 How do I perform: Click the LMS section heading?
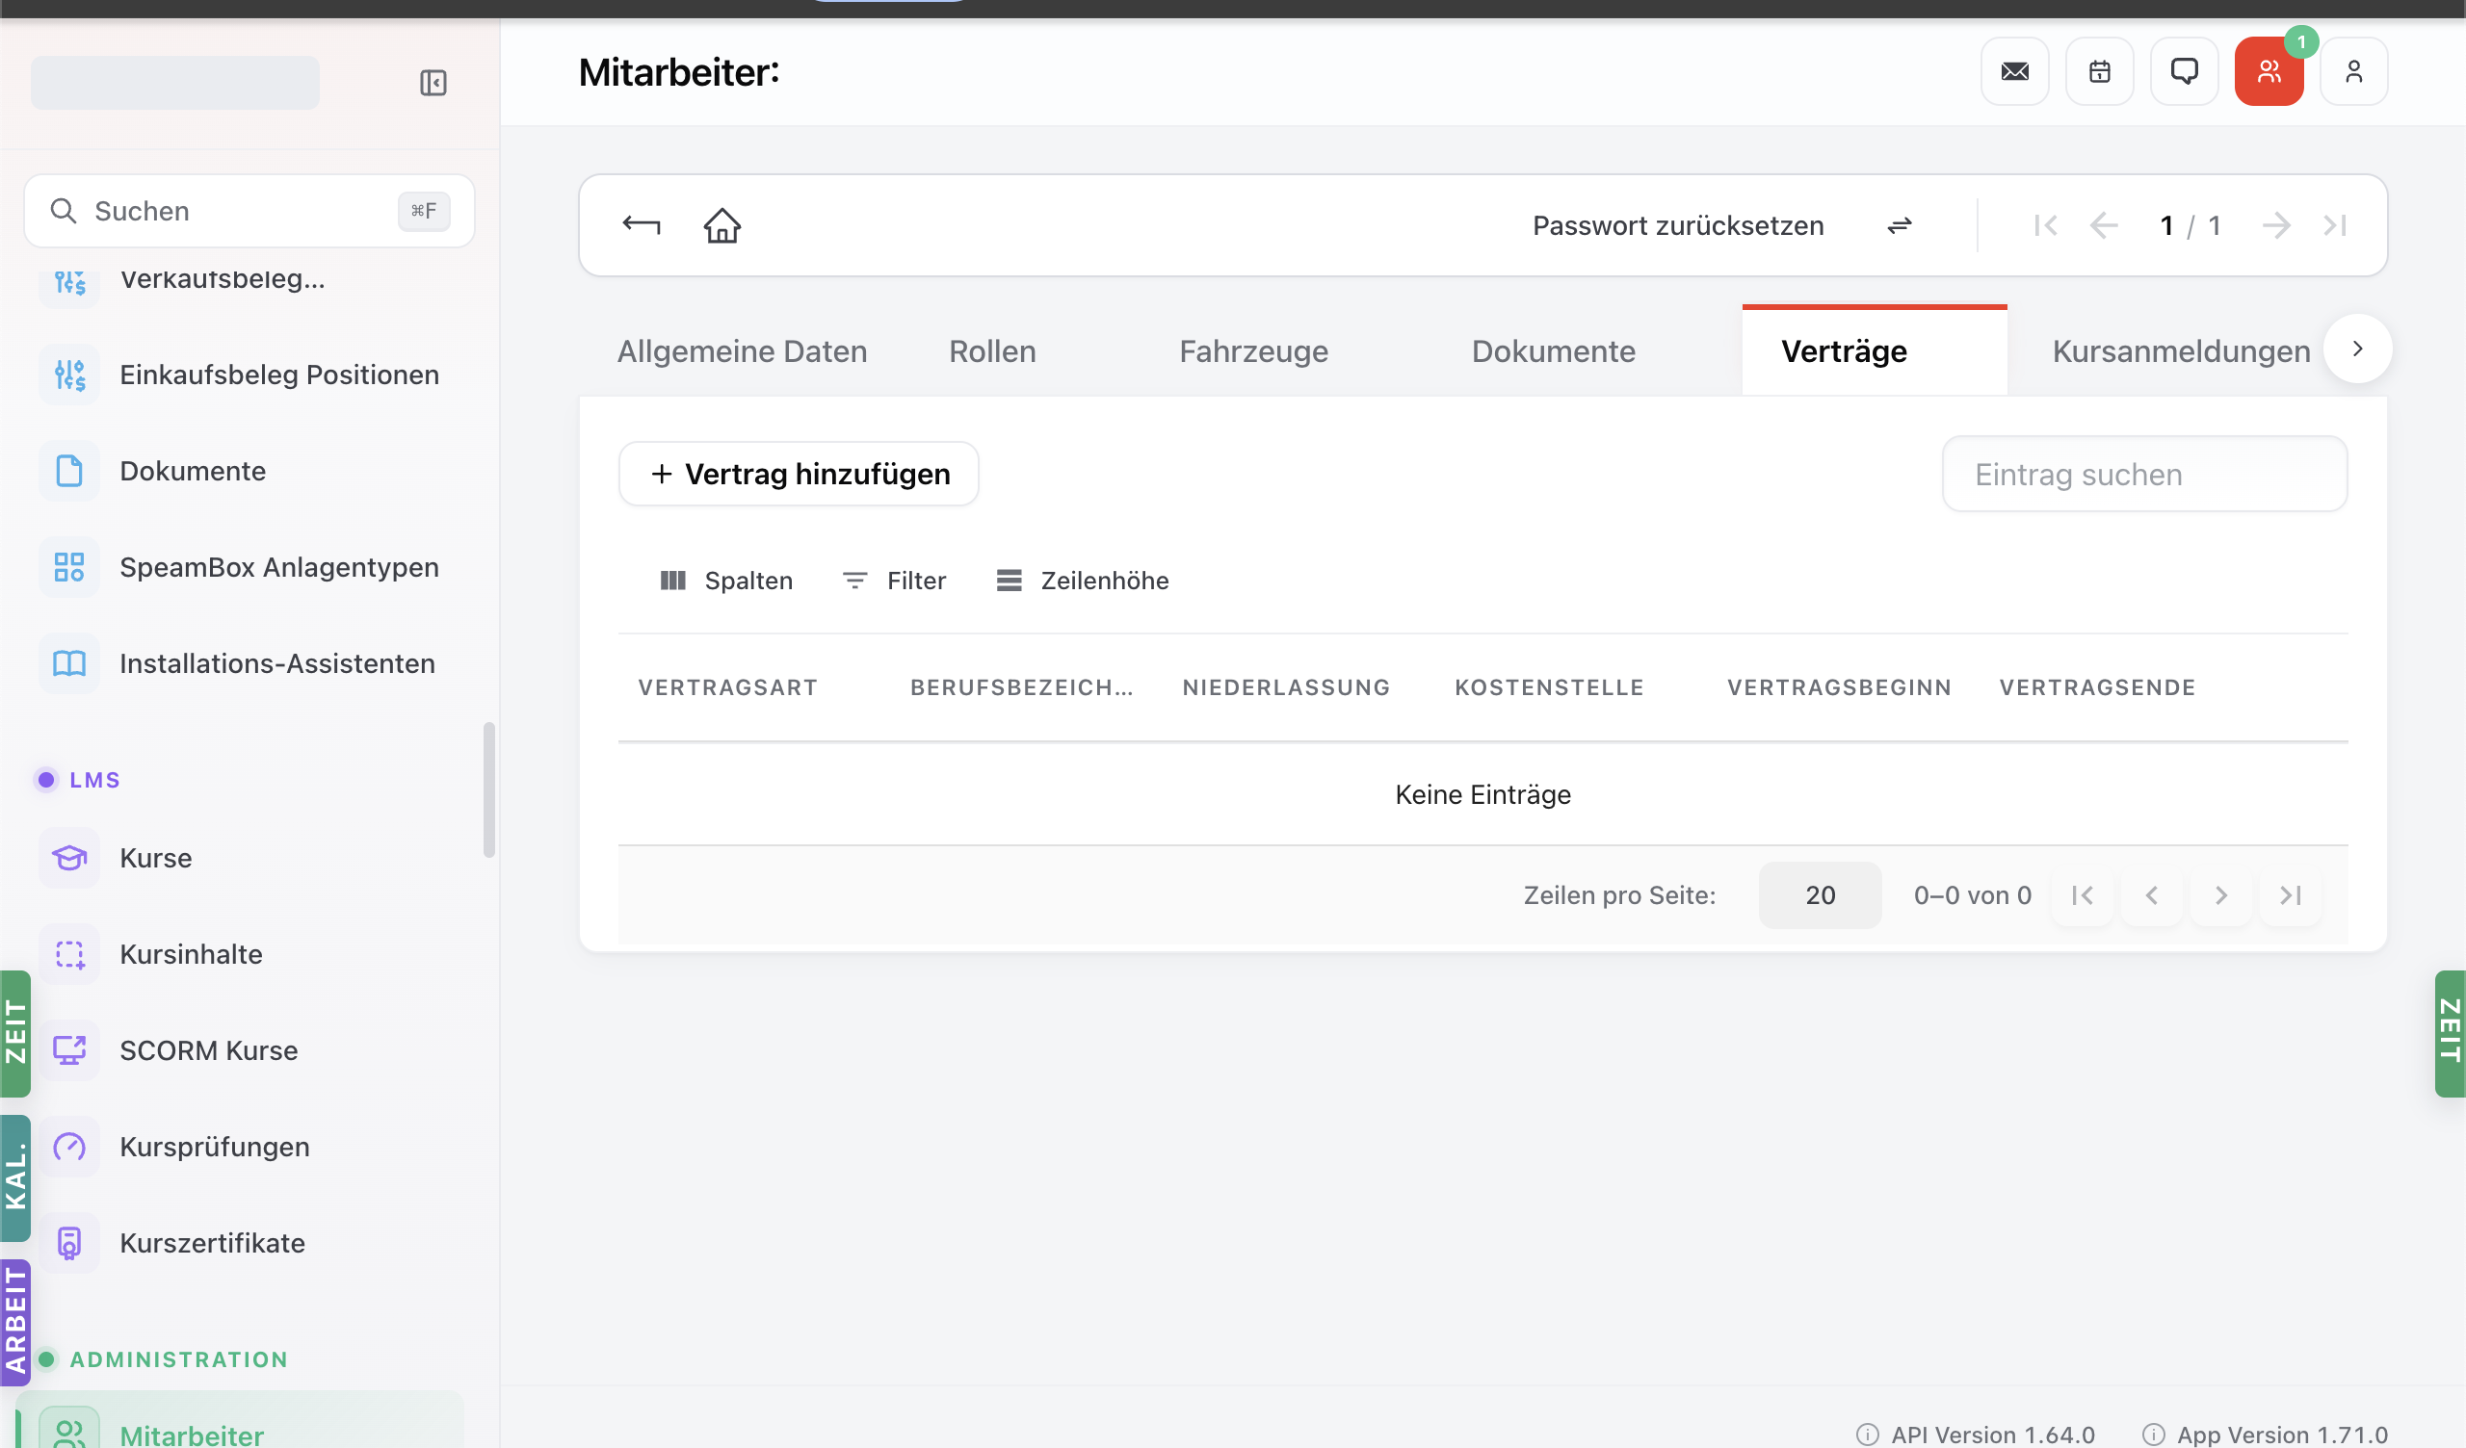[x=94, y=780]
